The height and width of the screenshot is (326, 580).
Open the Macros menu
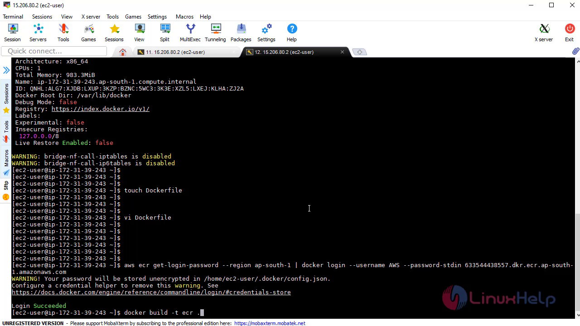[x=184, y=16]
